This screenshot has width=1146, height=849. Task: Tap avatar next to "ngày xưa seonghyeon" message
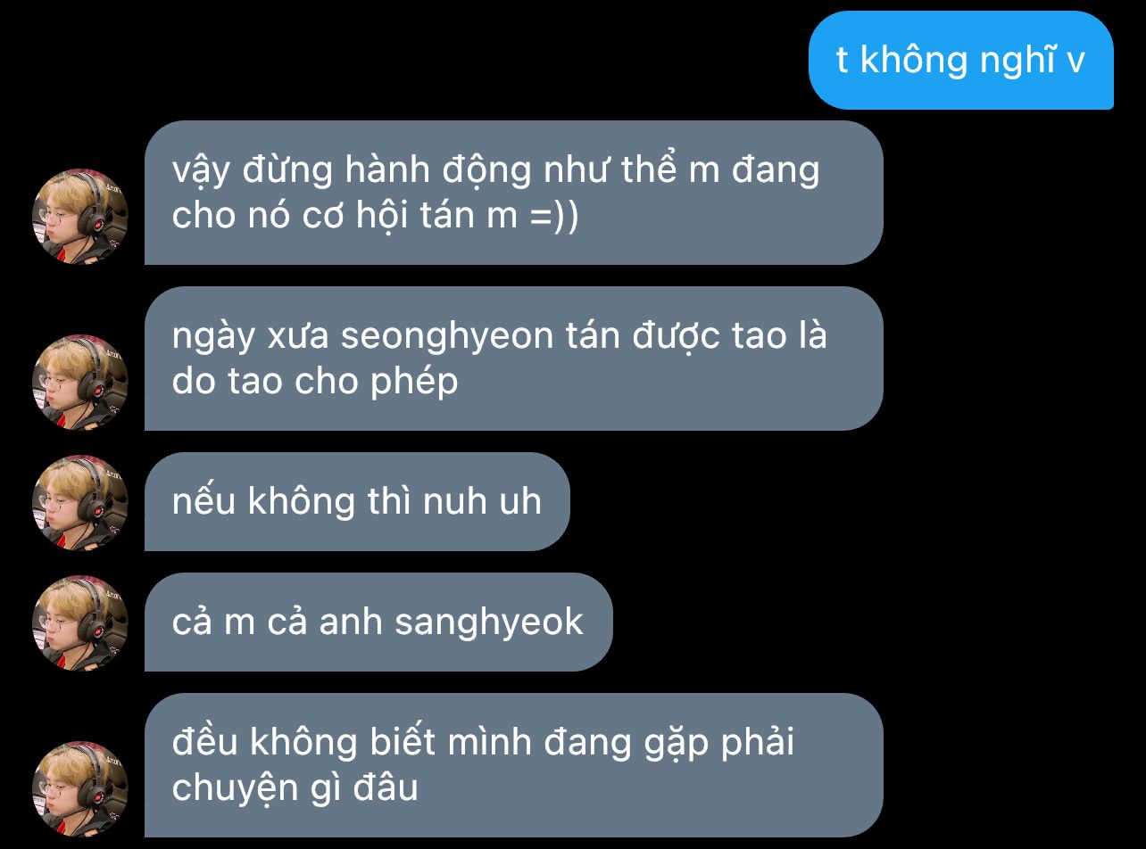80,383
